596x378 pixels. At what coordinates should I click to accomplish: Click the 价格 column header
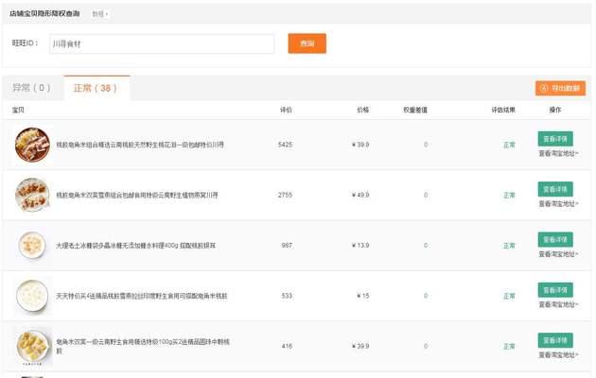click(x=362, y=110)
